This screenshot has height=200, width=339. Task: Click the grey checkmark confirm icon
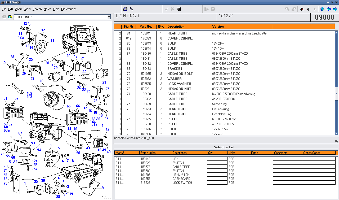point(166,9)
